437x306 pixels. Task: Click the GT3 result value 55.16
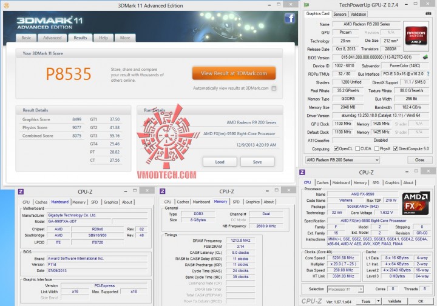pyautogui.click(x=115, y=136)
